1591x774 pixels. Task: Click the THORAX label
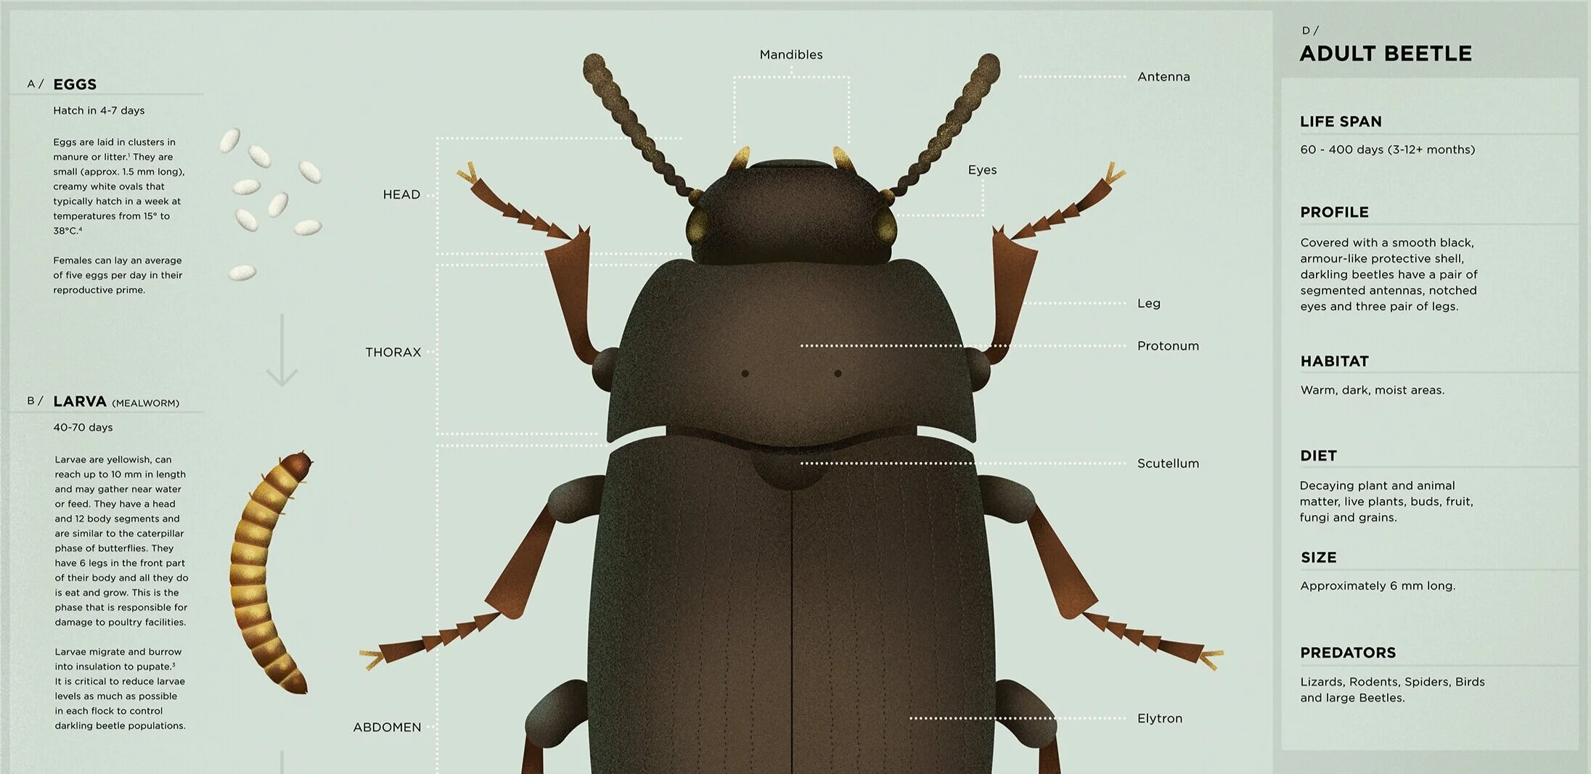393,352
